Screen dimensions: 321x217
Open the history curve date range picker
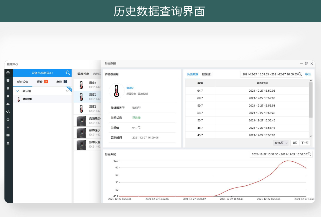280,154
